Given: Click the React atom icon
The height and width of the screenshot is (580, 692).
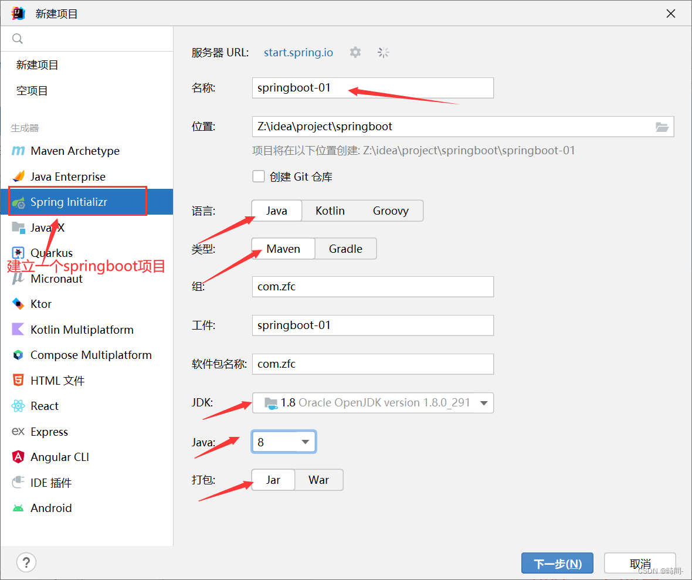Looking at the screenshot, I should (18, 406).
